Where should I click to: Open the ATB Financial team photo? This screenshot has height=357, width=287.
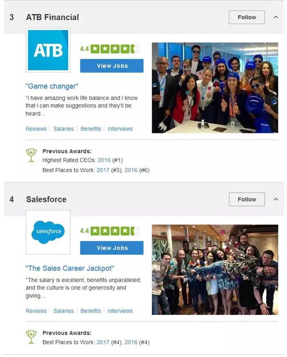click(215, 88)
